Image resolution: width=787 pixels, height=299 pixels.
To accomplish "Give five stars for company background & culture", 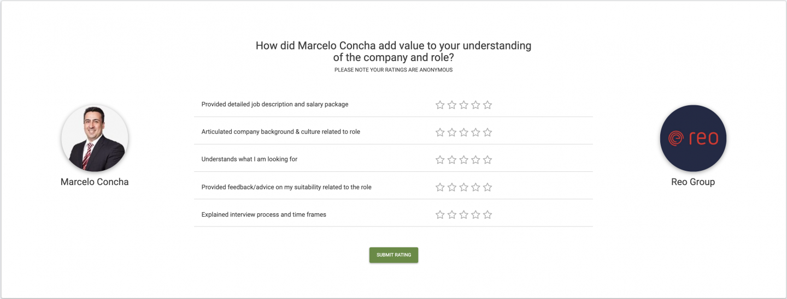I will (x=488, y=132).
